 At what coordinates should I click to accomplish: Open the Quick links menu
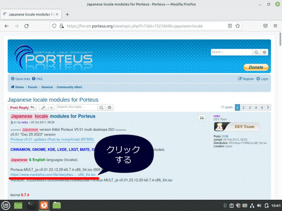(20, 79)
